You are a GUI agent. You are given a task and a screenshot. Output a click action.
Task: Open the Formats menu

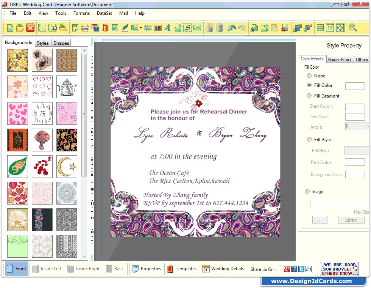(x=81, y=13)
